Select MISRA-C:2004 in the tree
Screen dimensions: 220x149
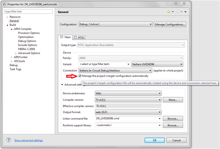(26, 49)
